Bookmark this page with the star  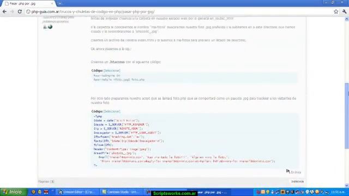coord(336,11)
